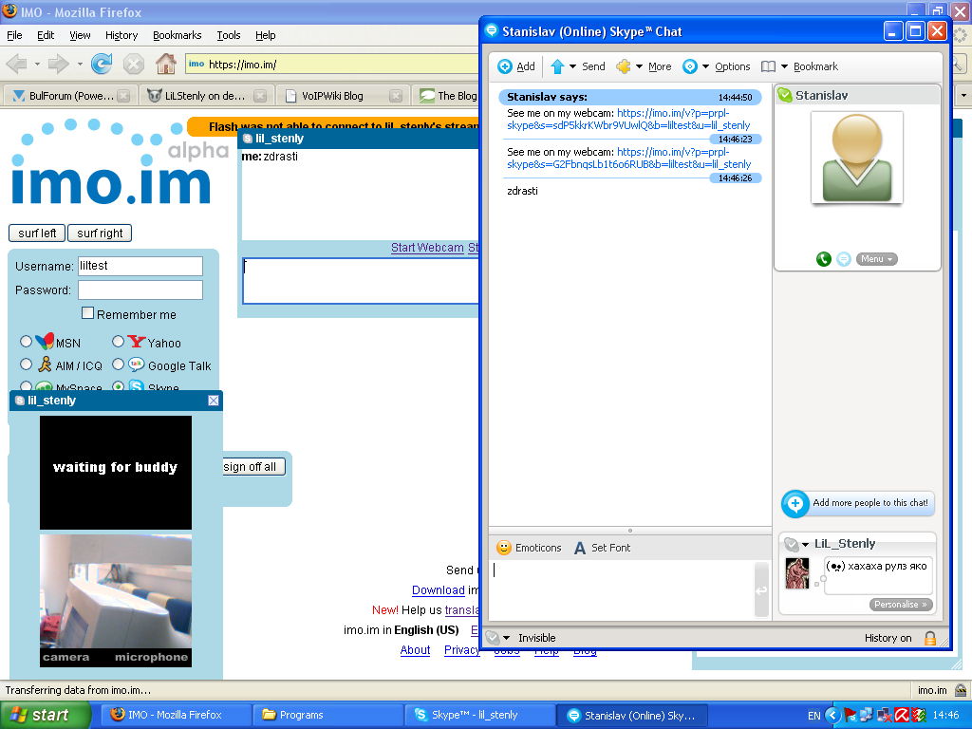Toggle the microphone control on the webcam preview
The height and width of the screenshot is (729, 972).
pos(151,657)
